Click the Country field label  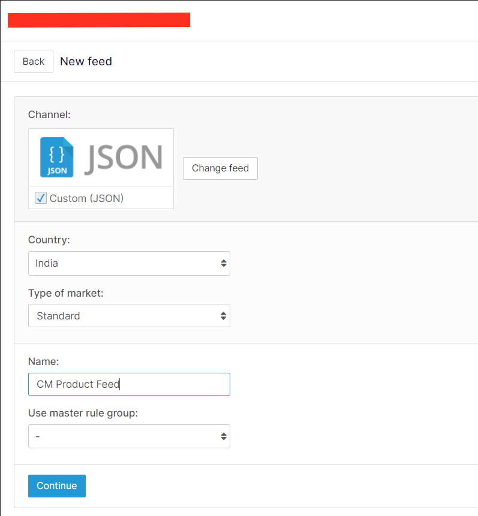49,240
